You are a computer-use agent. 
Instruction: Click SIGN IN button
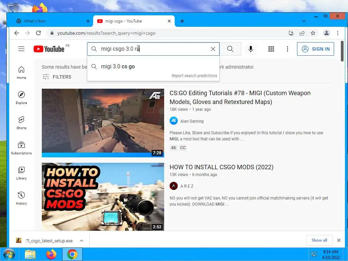pyautogui.click(x=315, y=49)
